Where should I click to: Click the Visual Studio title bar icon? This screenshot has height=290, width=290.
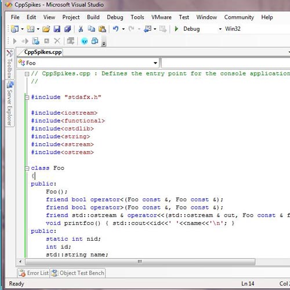tap(9, 5)
